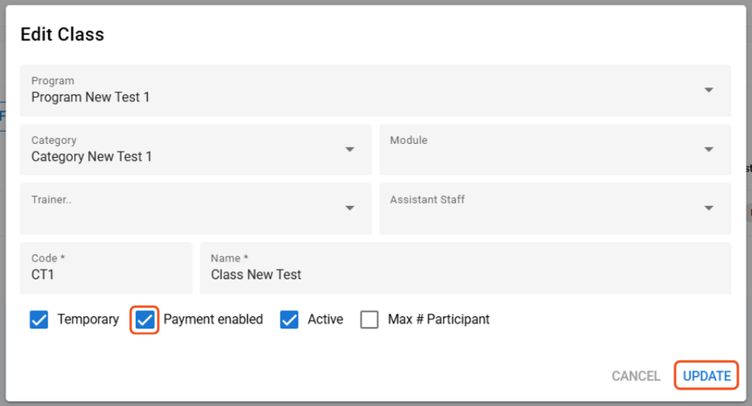Screen dimensions: 752x406
Task: Enable the Max # Participant checkbox
Action: [x=369, y=319]
